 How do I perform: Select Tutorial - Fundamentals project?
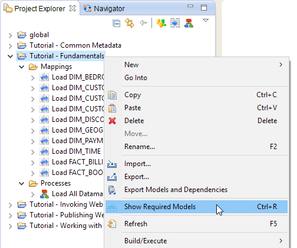click(x=67, y=56)
